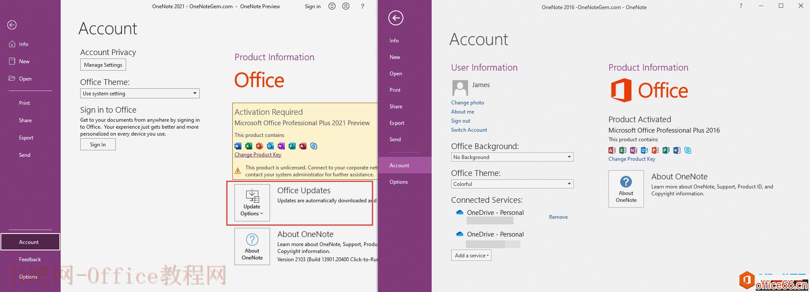Viewport: 810px width, 292px height.
Task: Click the Publisher icon in 2021 product list
Action: coord(292,146)
